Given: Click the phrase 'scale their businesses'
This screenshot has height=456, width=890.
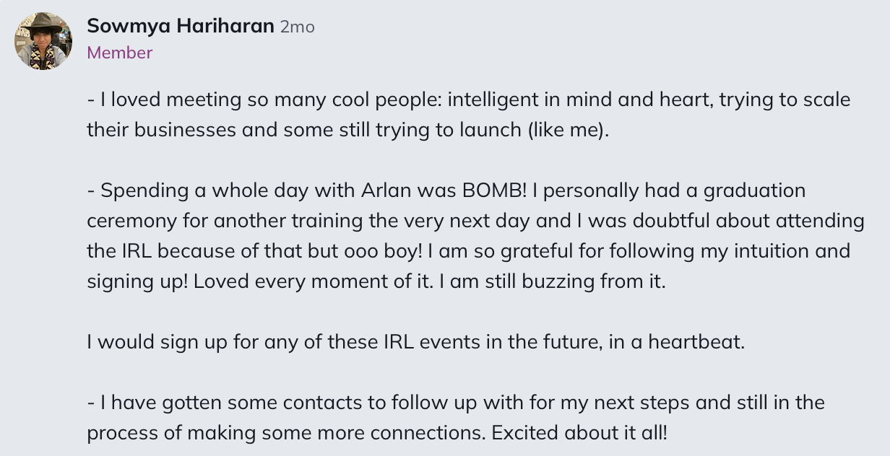Looking at the screenshot, I should [x=469, y=115].
